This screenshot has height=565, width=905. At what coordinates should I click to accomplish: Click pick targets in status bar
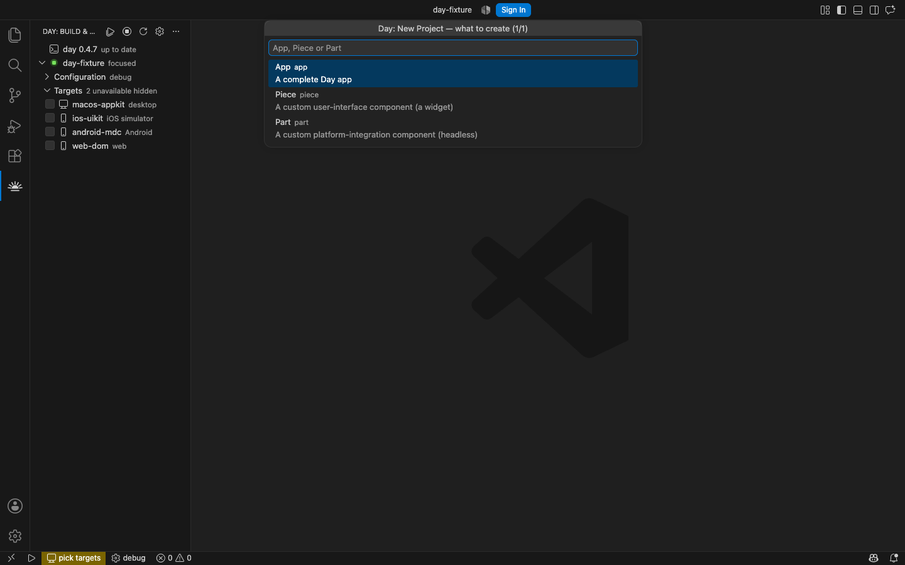(x=74, y=558)
